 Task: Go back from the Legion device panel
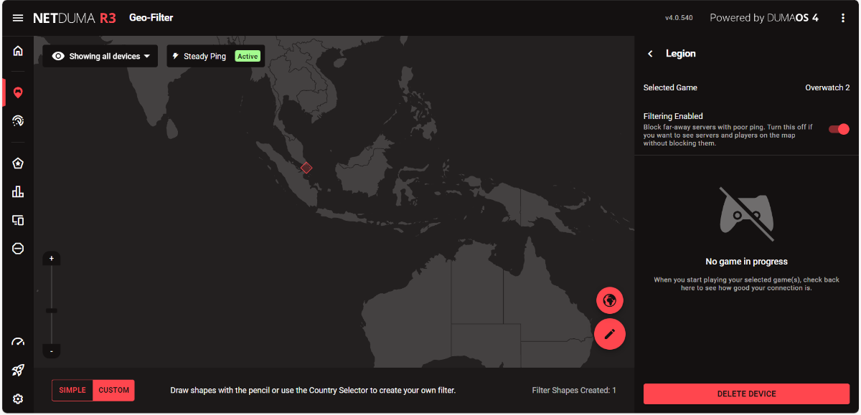pyautogui.click(x=651, y=54)
